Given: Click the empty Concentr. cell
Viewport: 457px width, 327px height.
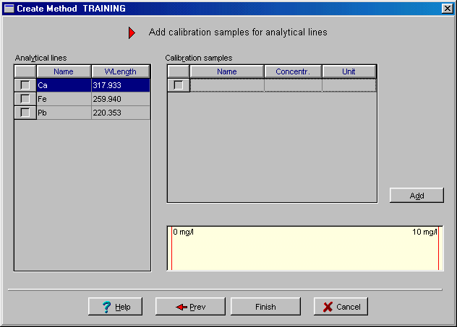Looking at the screenshot, I should tap(293, 85).
